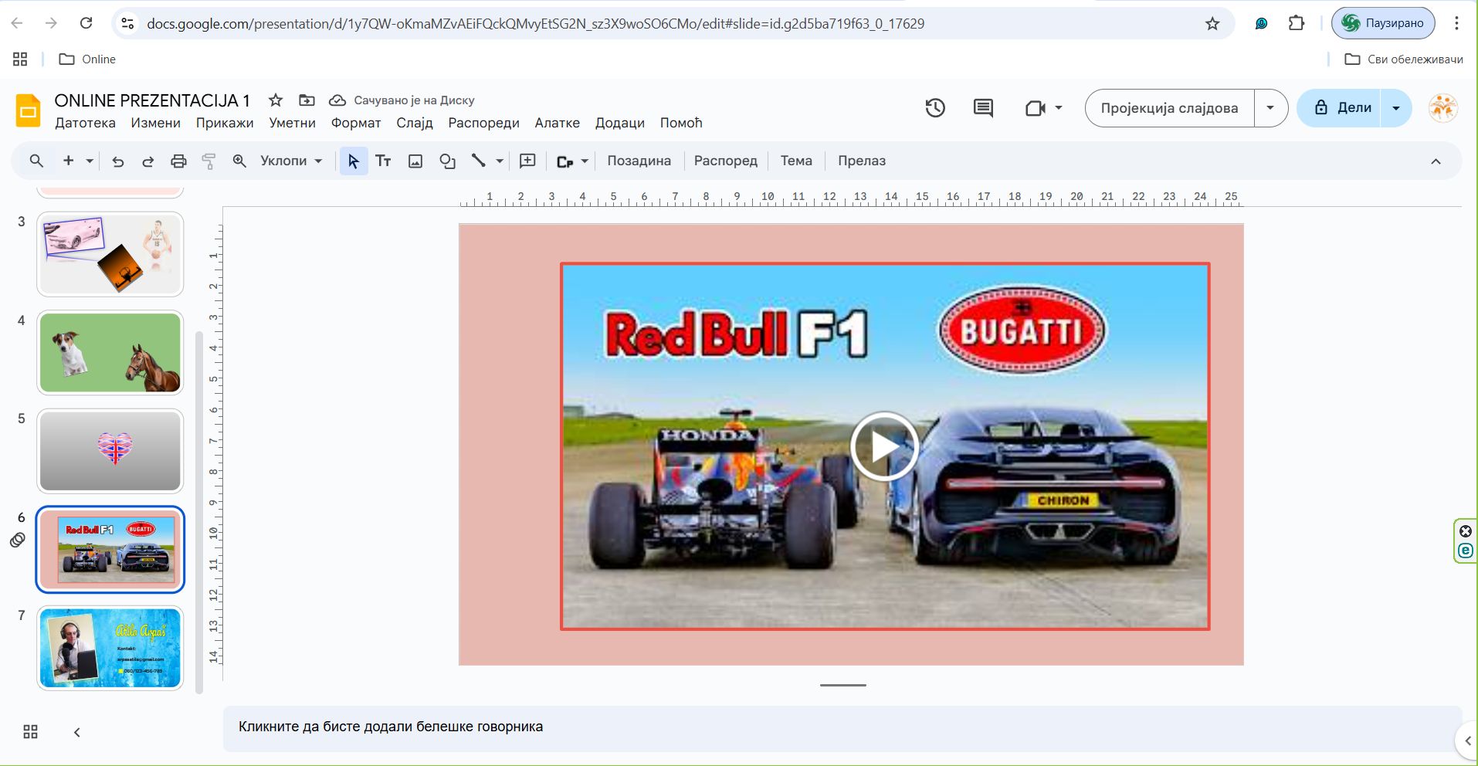Click the insert image icon
Screen dimensions: 1478x766
click(415, 161)
